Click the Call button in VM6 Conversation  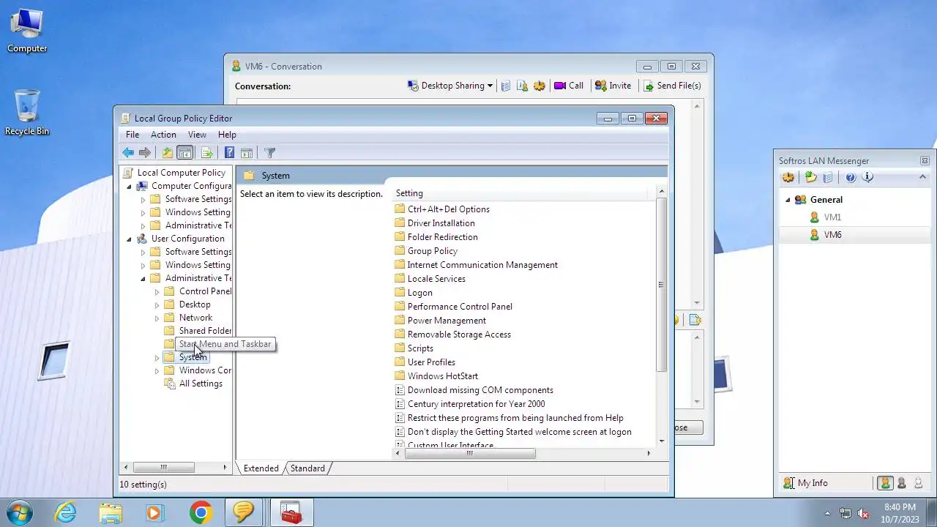(x=569, y=86)
